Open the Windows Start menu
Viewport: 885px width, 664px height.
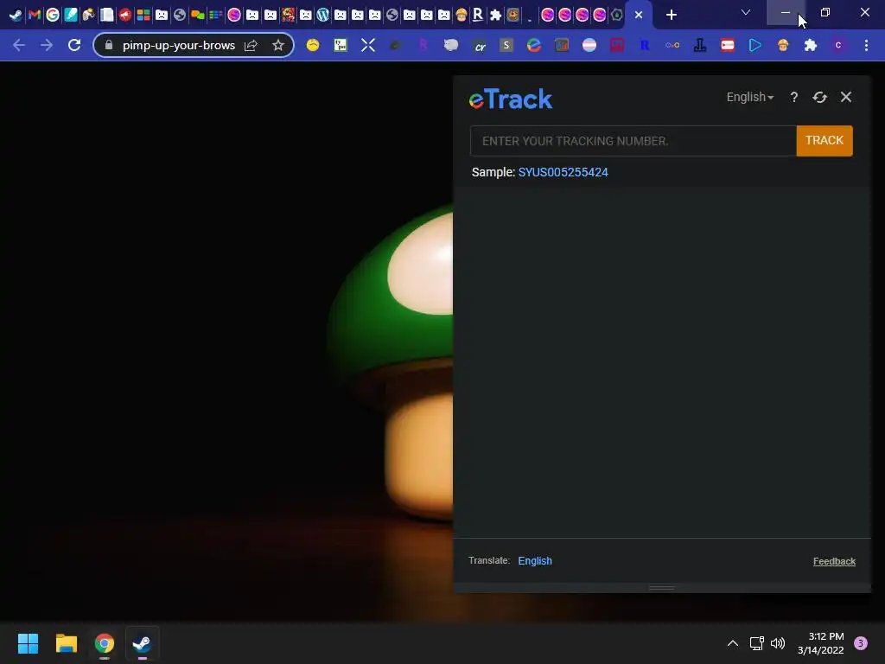(x=29, y=643)
